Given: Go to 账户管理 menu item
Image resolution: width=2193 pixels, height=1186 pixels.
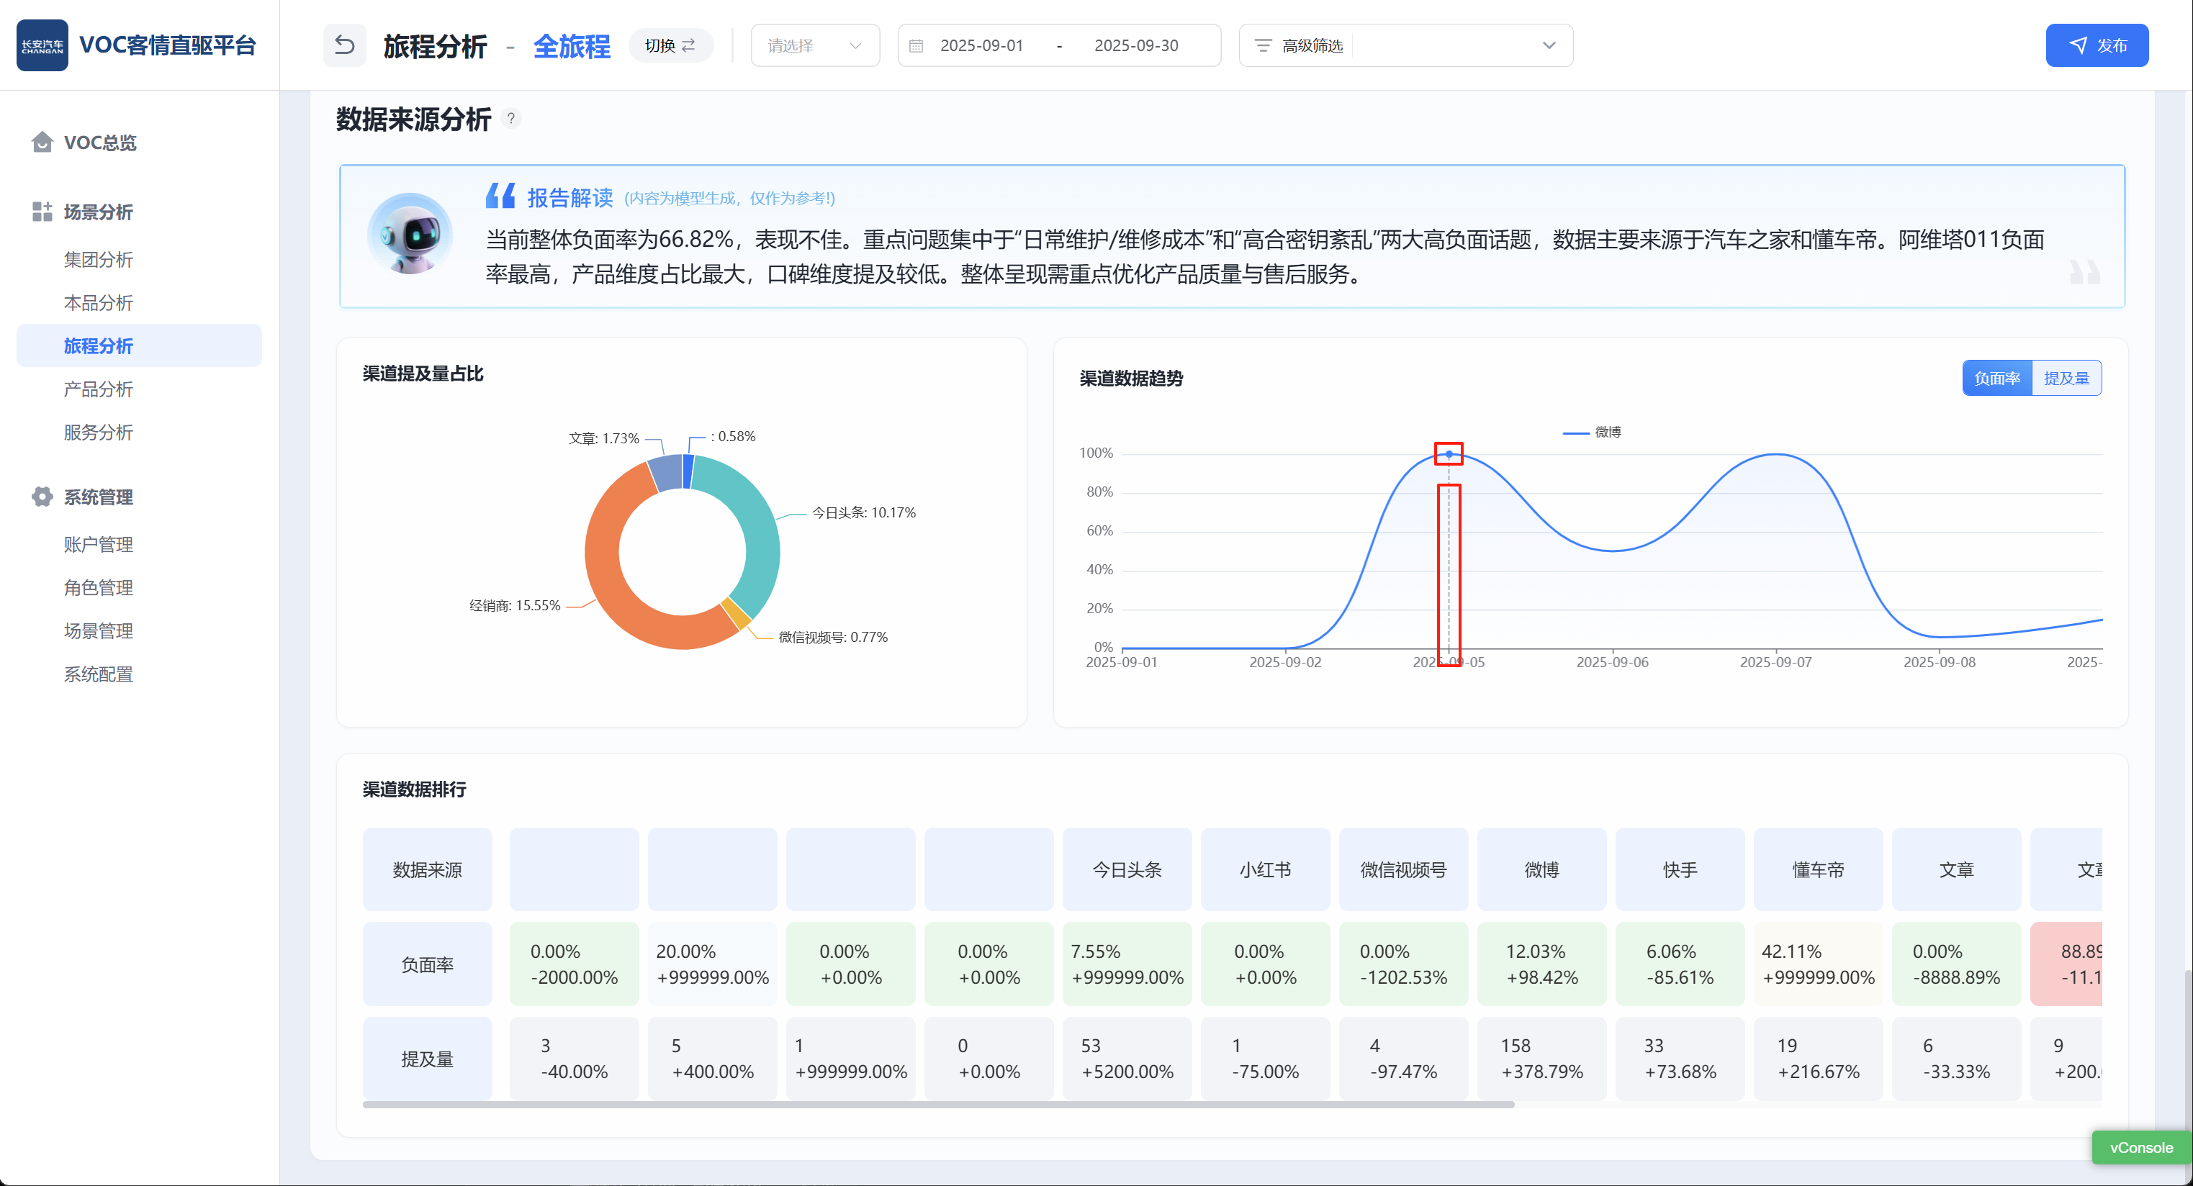Looking at the screenshot, I should (x=98, y=545).
